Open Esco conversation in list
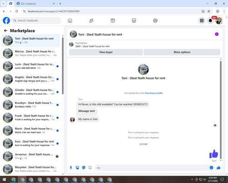This screenshot has height=183, width=228. 31,143
